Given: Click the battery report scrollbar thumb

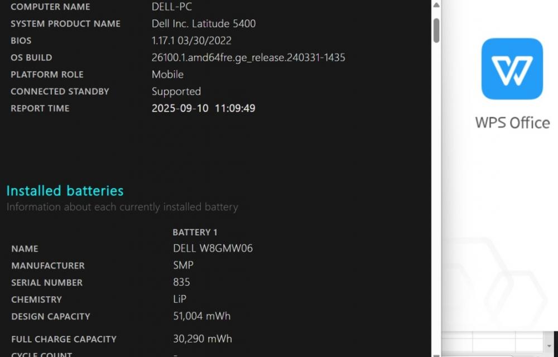Looking at the screenshot, I should click(x=436, y=31).
